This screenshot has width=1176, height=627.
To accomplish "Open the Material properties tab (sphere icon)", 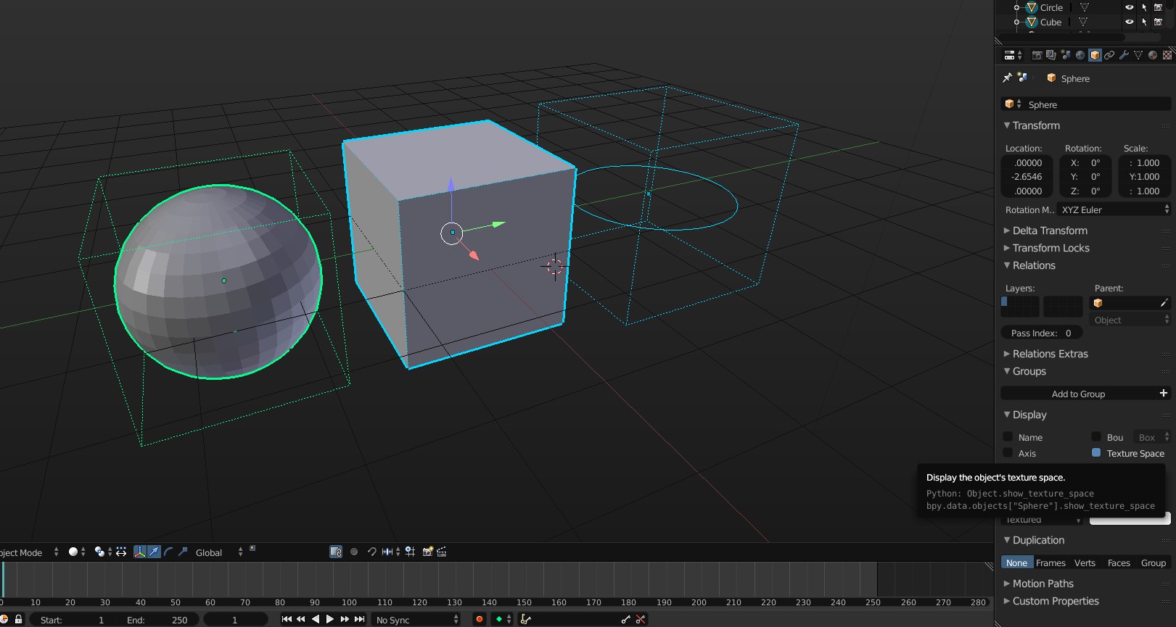I will (1153, 55).
